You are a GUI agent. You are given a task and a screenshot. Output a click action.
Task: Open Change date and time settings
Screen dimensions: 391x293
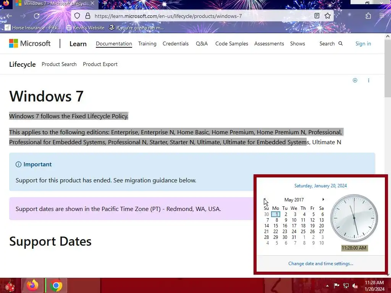[x=321, y=264]
